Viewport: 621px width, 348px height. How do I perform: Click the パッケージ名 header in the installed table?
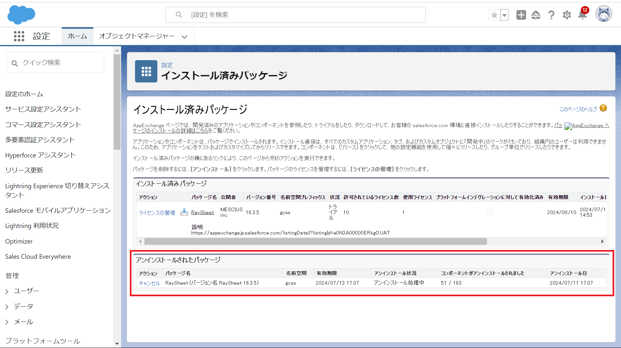click(x=204, y=197)
